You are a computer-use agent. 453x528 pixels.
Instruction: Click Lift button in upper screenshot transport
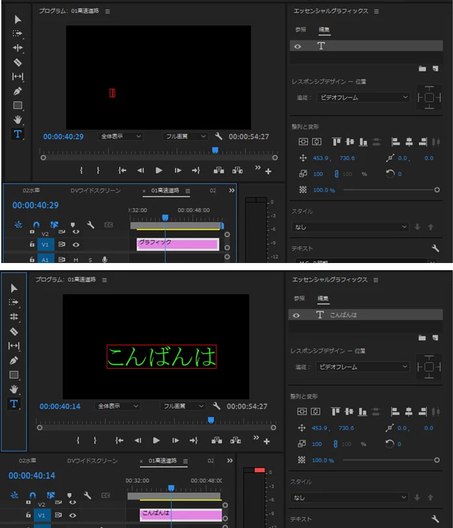pyautogui.click(x=219, y=170)
